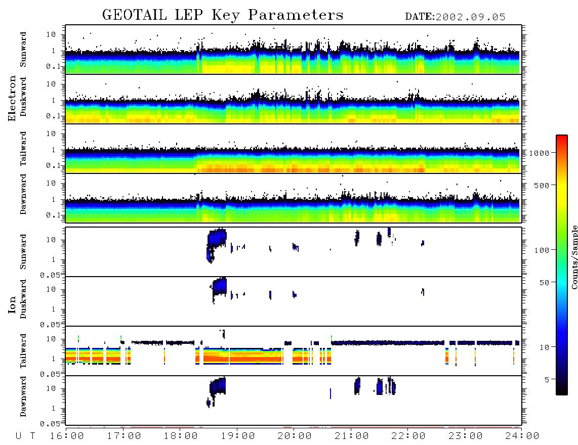This screenshot has width=578, height=445.
Task: Click the '19:00' time tick label
Action: coord(238,436)
